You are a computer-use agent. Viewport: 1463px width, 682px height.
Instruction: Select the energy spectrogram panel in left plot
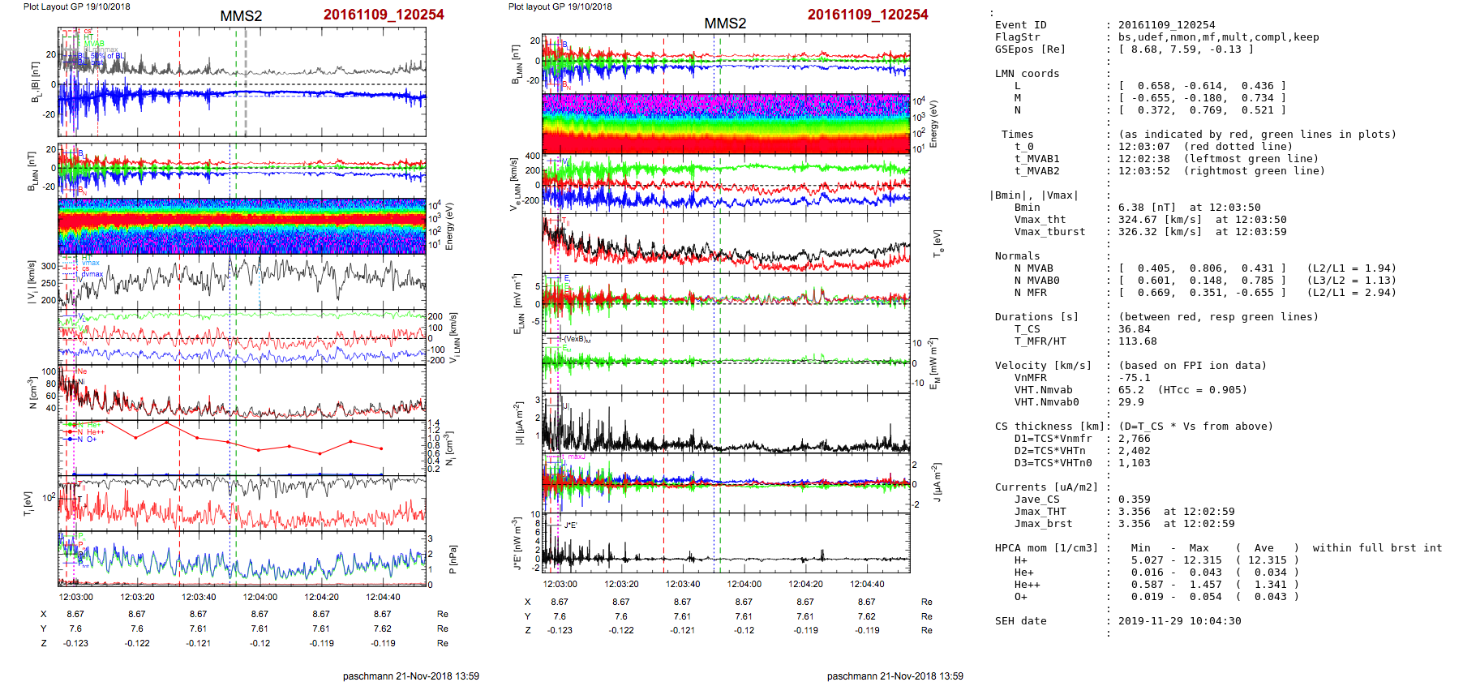[x=242, y=226]
